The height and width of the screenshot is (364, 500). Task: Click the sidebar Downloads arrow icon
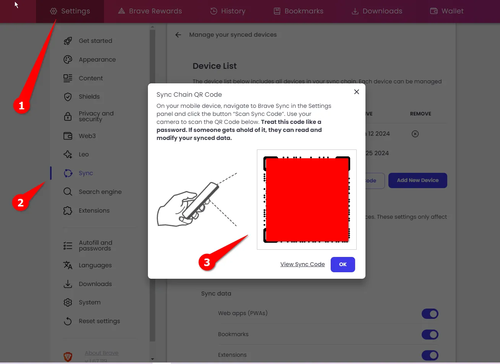(68, 284)
